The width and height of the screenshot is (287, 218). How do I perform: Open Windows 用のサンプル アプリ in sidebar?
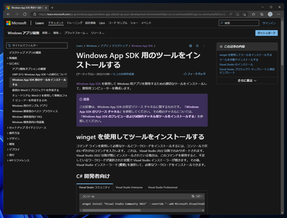pos(30,106)
